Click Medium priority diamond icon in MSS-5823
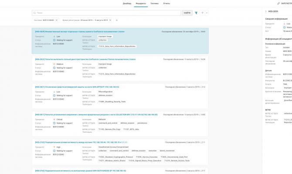The height and width of the screenshot is (174, 292). [x=54, y=64]
